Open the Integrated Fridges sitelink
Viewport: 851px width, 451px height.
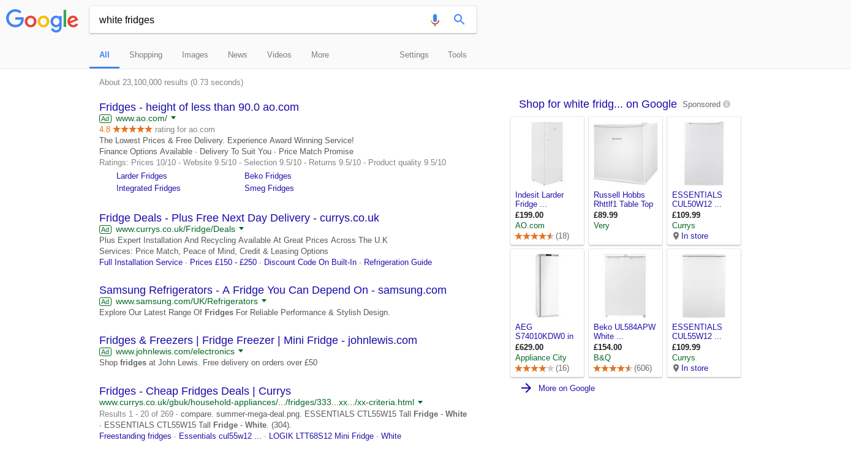click(148, 188)
